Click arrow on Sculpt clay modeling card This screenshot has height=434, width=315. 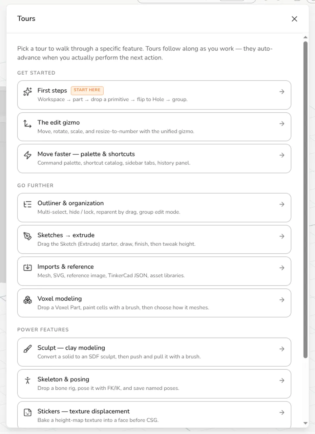[x=282, y=349]
